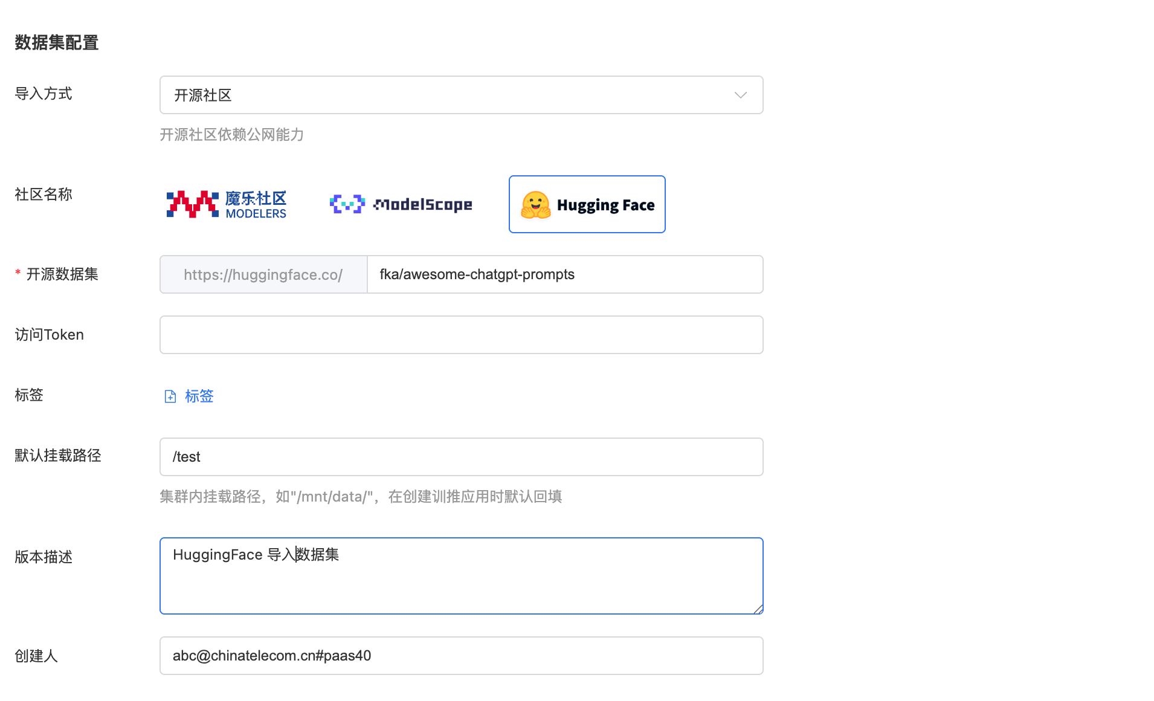Choose the ModelScope community option

401,204
